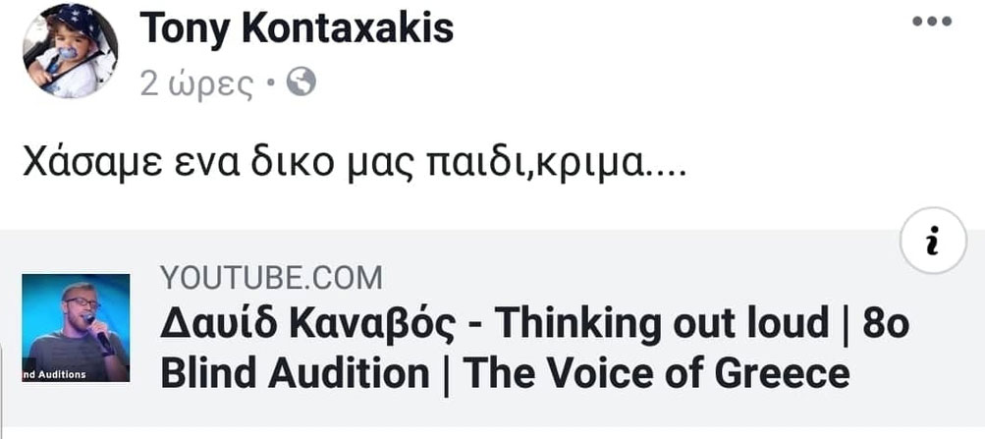Click the globe public privacy icon
The width and height of the screenshot is (985, 439).
coord(303,84)
